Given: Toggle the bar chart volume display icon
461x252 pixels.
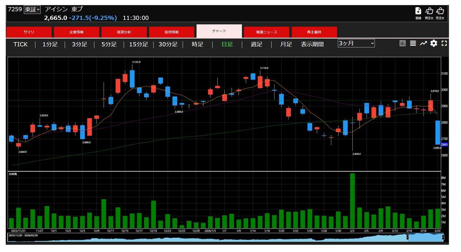Looking at the screenshot, I should [x=403, y=43].
